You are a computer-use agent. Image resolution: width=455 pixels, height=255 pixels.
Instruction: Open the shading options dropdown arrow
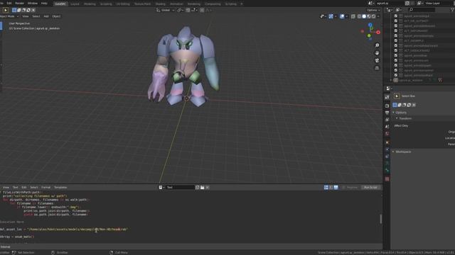[x=378, y=16]
